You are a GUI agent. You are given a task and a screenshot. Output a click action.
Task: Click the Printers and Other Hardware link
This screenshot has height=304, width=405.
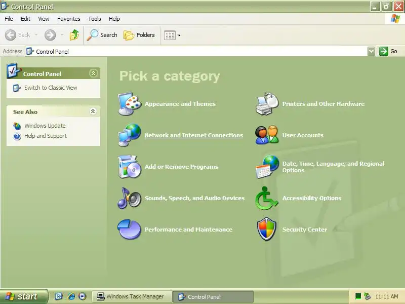323,104
